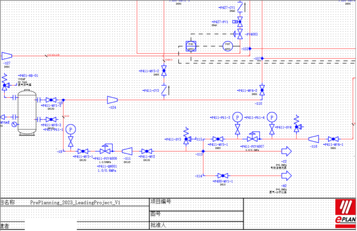Click the X16 reducer symbol
The width and height of the screenshot is (357, 231).
pyautogui.click(x=314, y=139)
